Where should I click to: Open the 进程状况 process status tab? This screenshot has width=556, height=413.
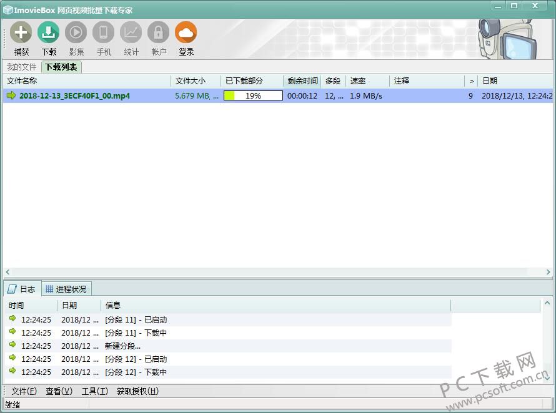coord(67,289)
